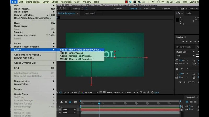Viewport: 209px width, 117px height.
Task: Switch to the Libraries workspace
Action: coord(166,9)
